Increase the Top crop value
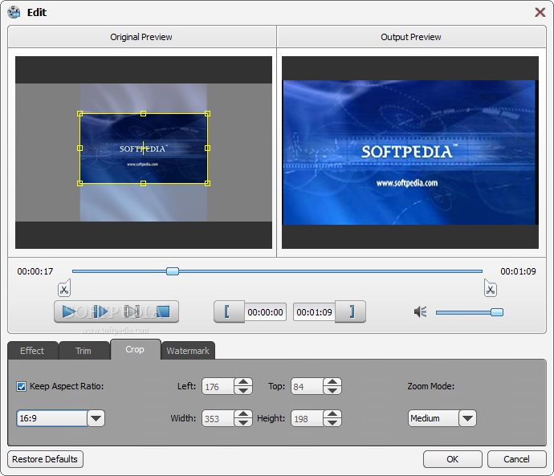The height and width of the screenshot is (476, 554). 332,382
